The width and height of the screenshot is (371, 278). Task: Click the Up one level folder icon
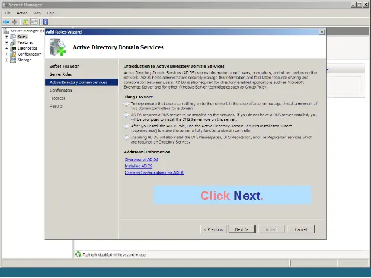(x=26, y=22)
